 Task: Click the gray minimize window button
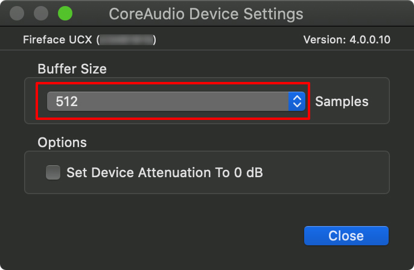pyautogui.click(x=40, y=13)
